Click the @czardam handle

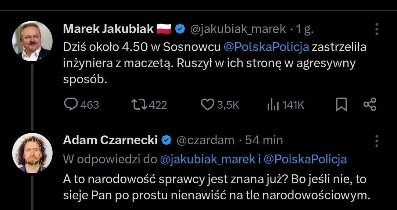coord(206,140)
